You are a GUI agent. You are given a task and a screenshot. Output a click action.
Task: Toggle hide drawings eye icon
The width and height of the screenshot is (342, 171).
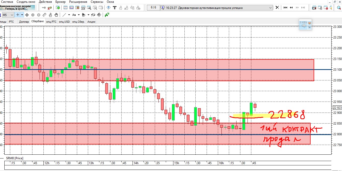(x=93, y=15)
